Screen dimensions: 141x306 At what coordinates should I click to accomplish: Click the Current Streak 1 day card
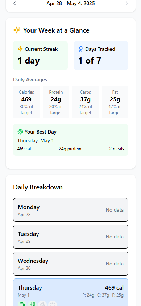[x=40, y=56]
